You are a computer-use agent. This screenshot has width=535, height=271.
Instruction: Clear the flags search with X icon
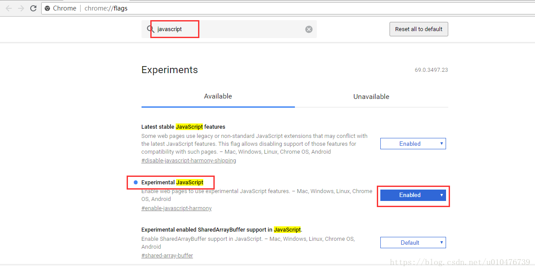click(309, 29)
